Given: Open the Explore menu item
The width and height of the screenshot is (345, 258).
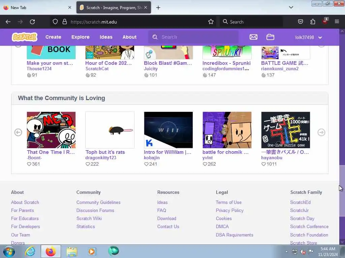Looking at the screenshot, I should 80,37.
